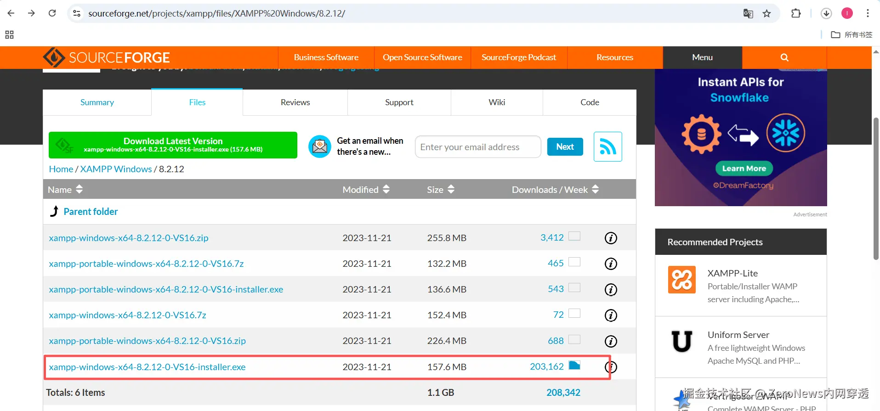Open the Parent folder link

point(91,212)
